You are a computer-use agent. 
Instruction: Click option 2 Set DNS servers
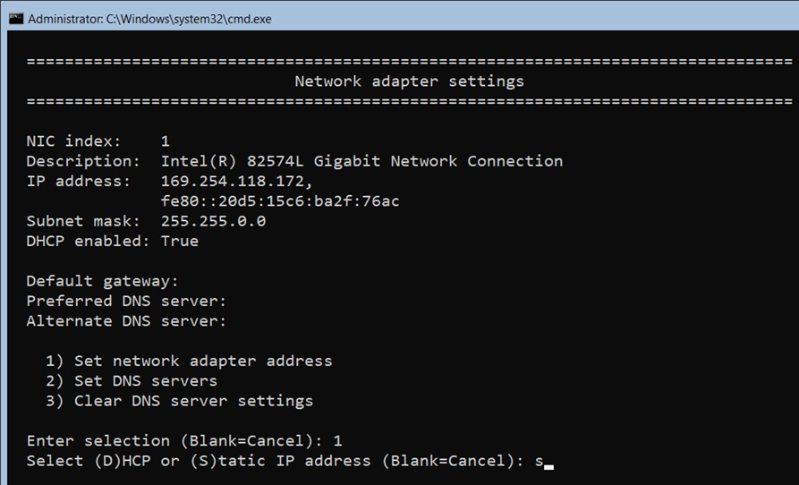[132, 381]
